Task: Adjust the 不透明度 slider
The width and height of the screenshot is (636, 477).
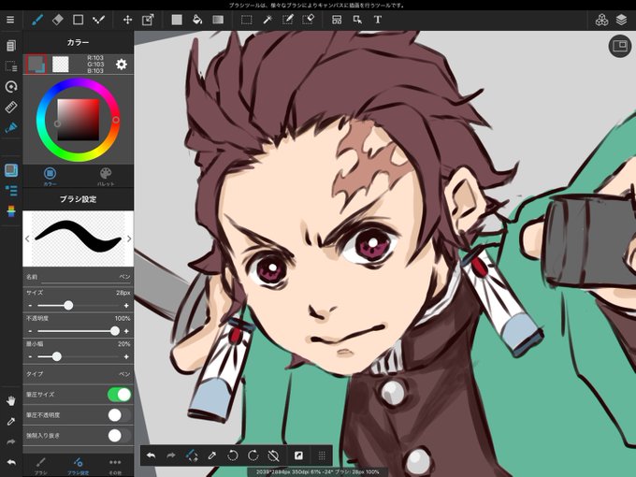Action: click(78, 331)
